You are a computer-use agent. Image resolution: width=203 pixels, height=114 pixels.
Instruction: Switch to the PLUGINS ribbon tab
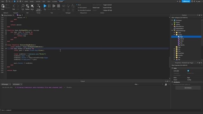[x=55, y=2]
